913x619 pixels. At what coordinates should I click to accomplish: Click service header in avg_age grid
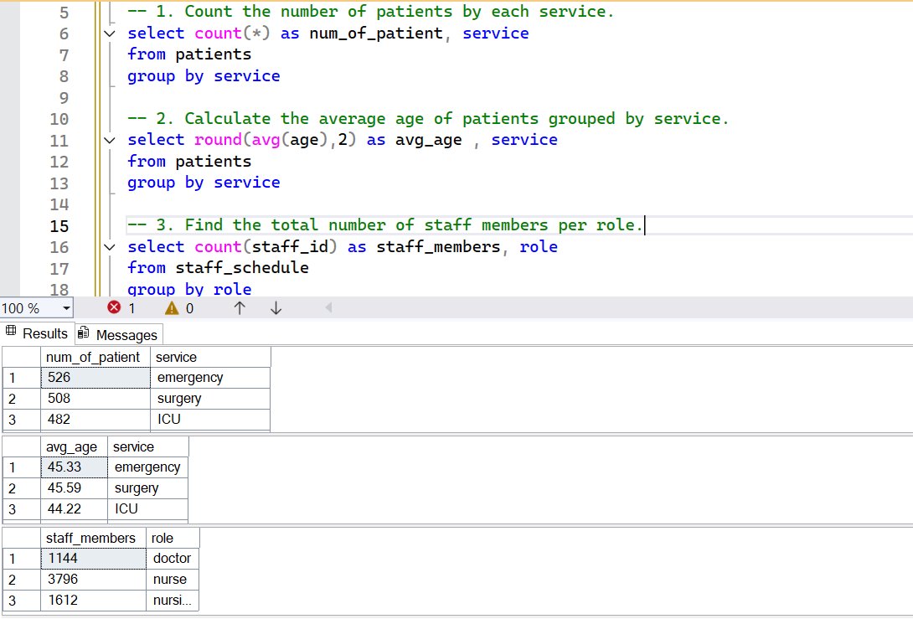tap(148, 446)
